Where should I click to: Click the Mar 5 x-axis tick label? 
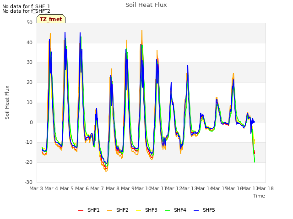pos(67,188)
